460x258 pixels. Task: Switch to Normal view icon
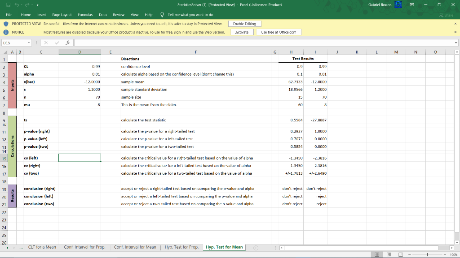pyautogui.click(x=377, y=254)
